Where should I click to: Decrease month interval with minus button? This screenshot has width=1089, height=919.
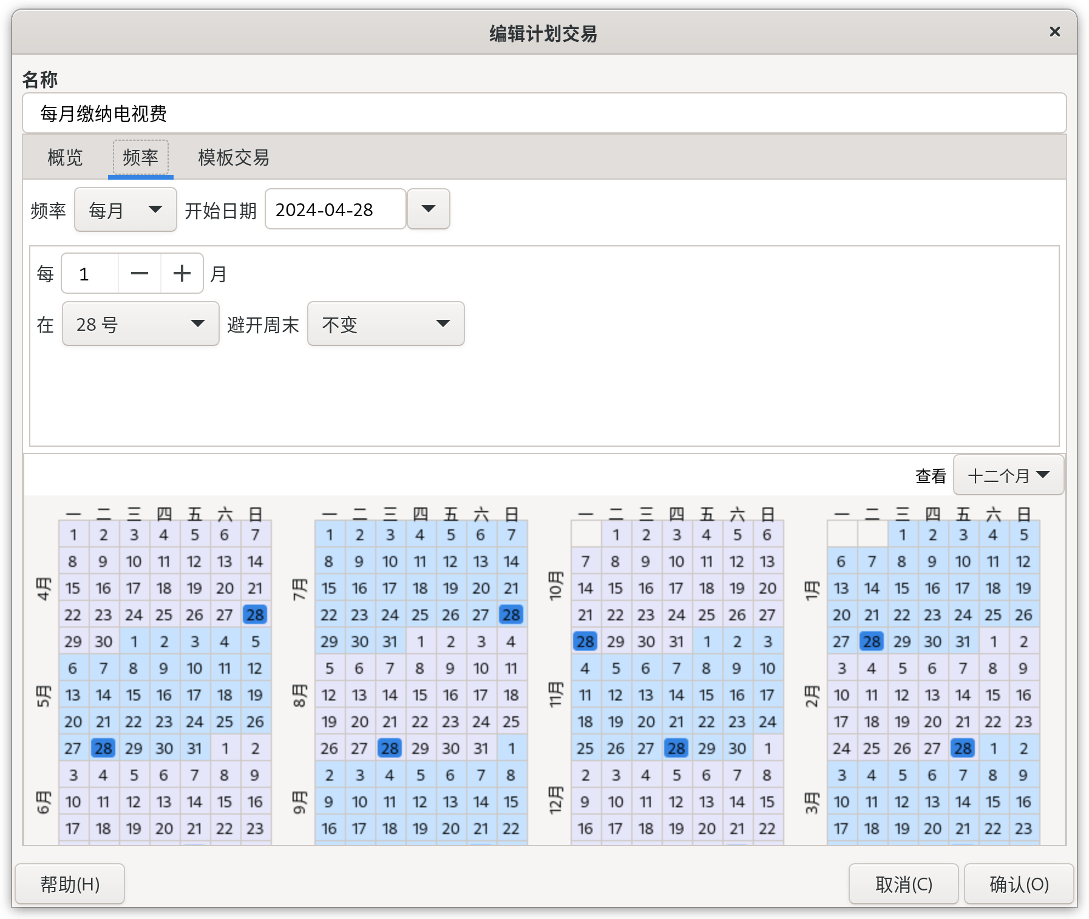140,274
